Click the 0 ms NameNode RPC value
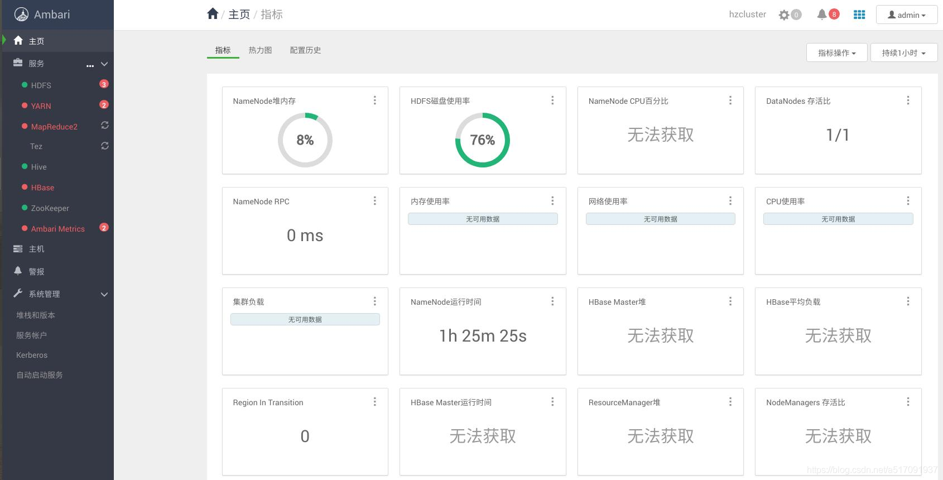Viewport: 943px width, 480px height. 305,236
